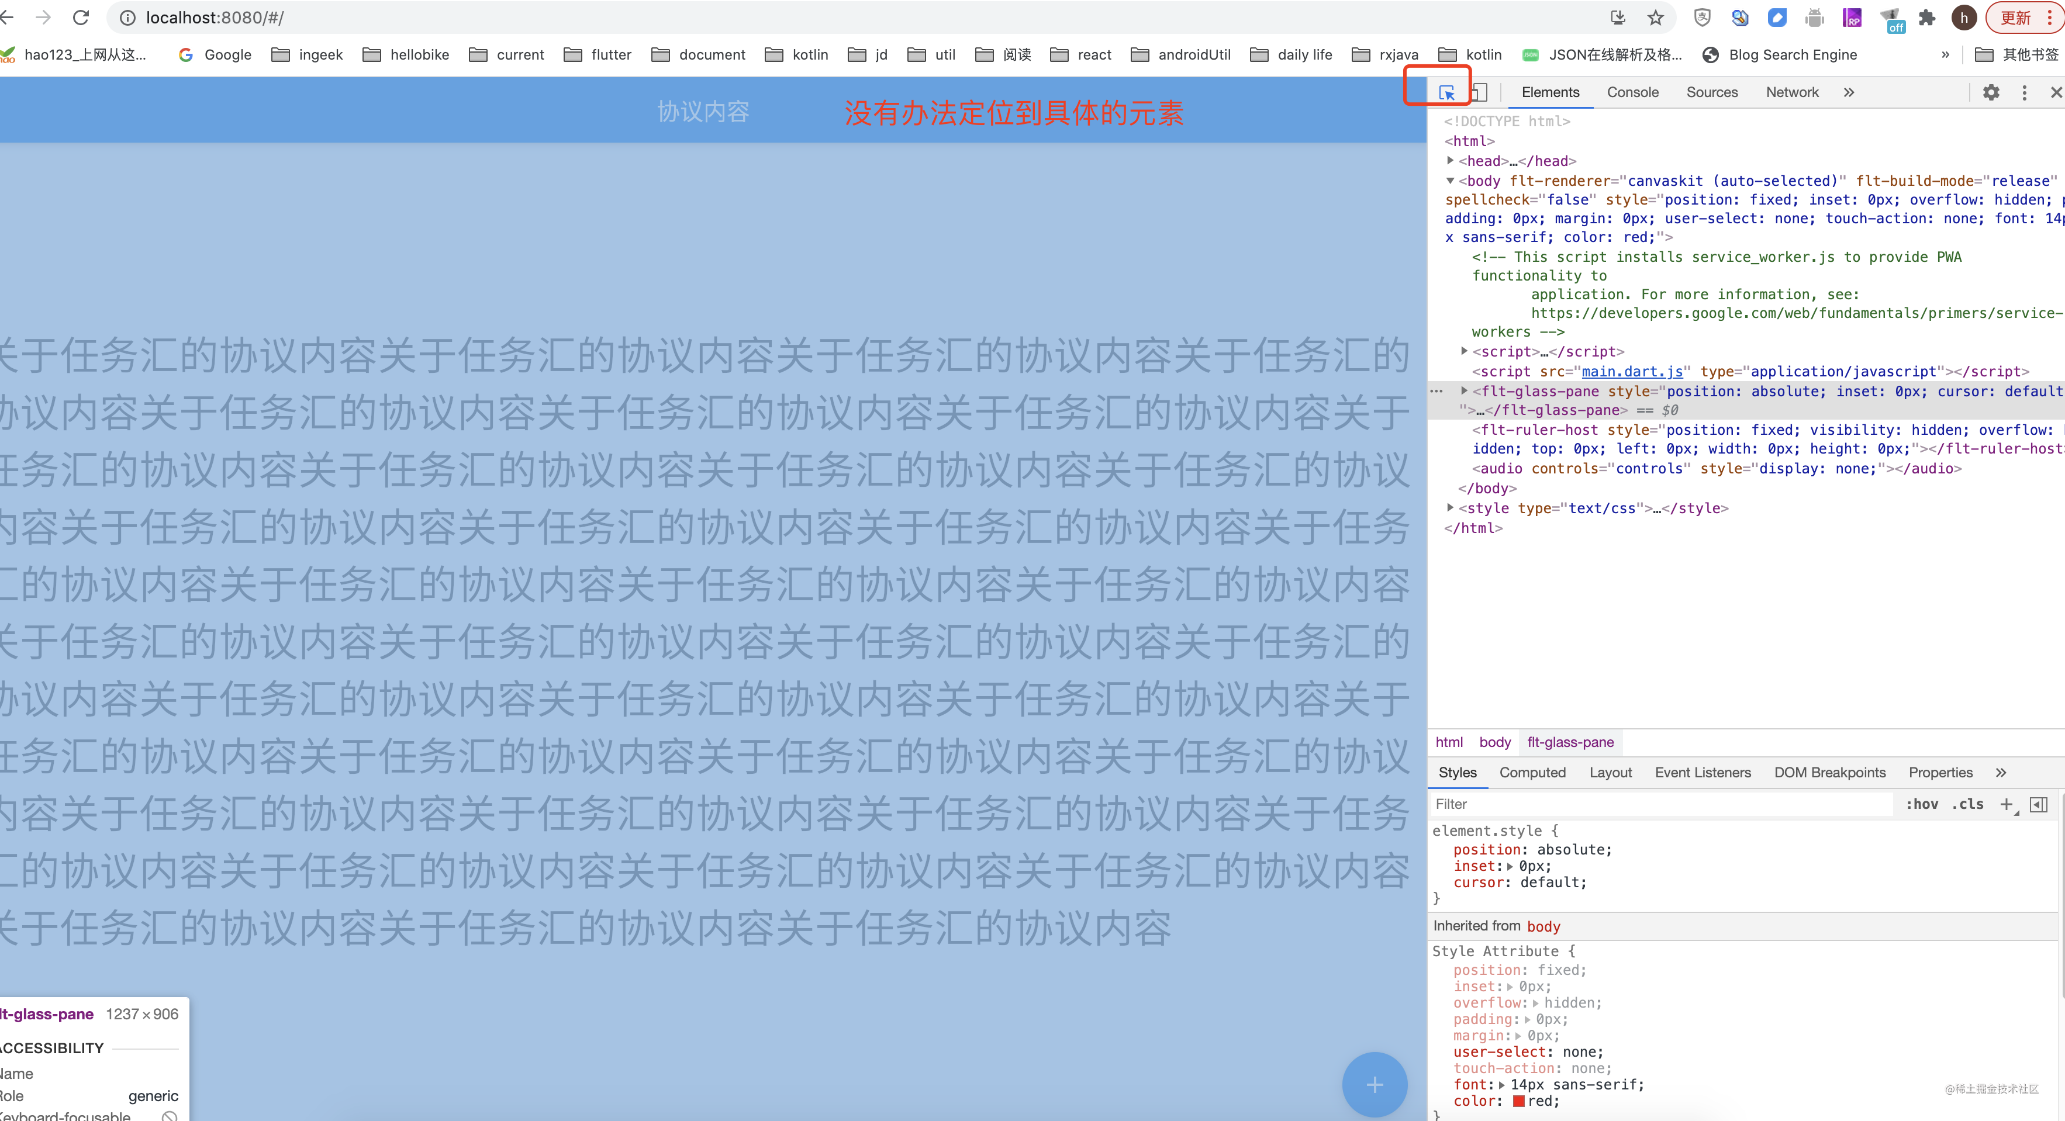Expand the head element node
Image resolution: width=2065 pixels, height=1121 pixels.
point(1450,161)
